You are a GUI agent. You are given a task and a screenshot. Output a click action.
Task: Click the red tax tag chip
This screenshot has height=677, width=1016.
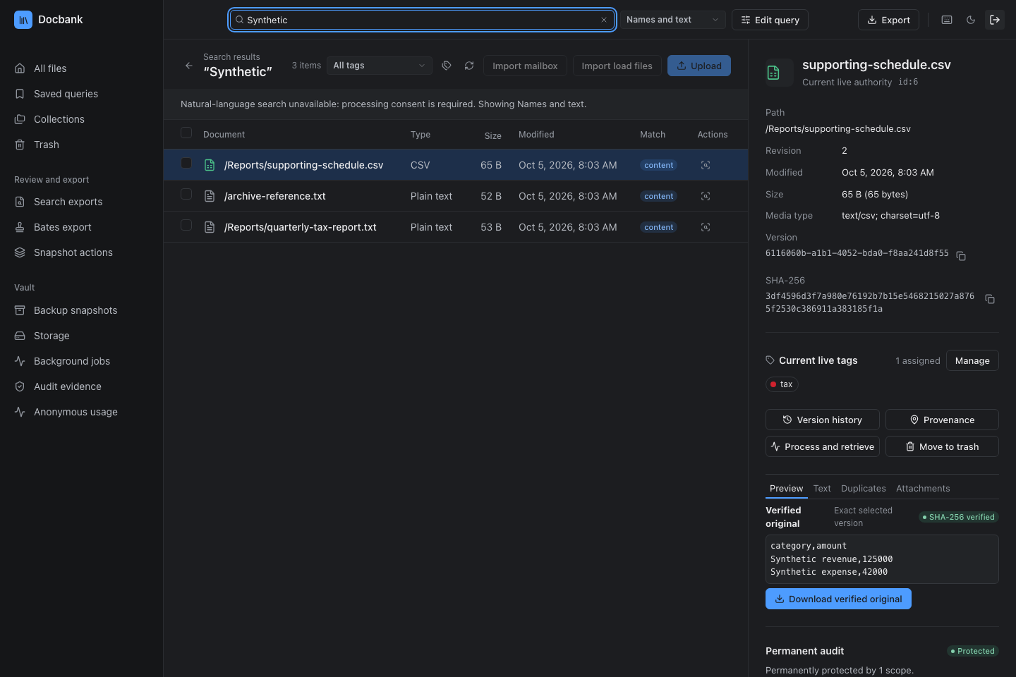tap(782, 384)
